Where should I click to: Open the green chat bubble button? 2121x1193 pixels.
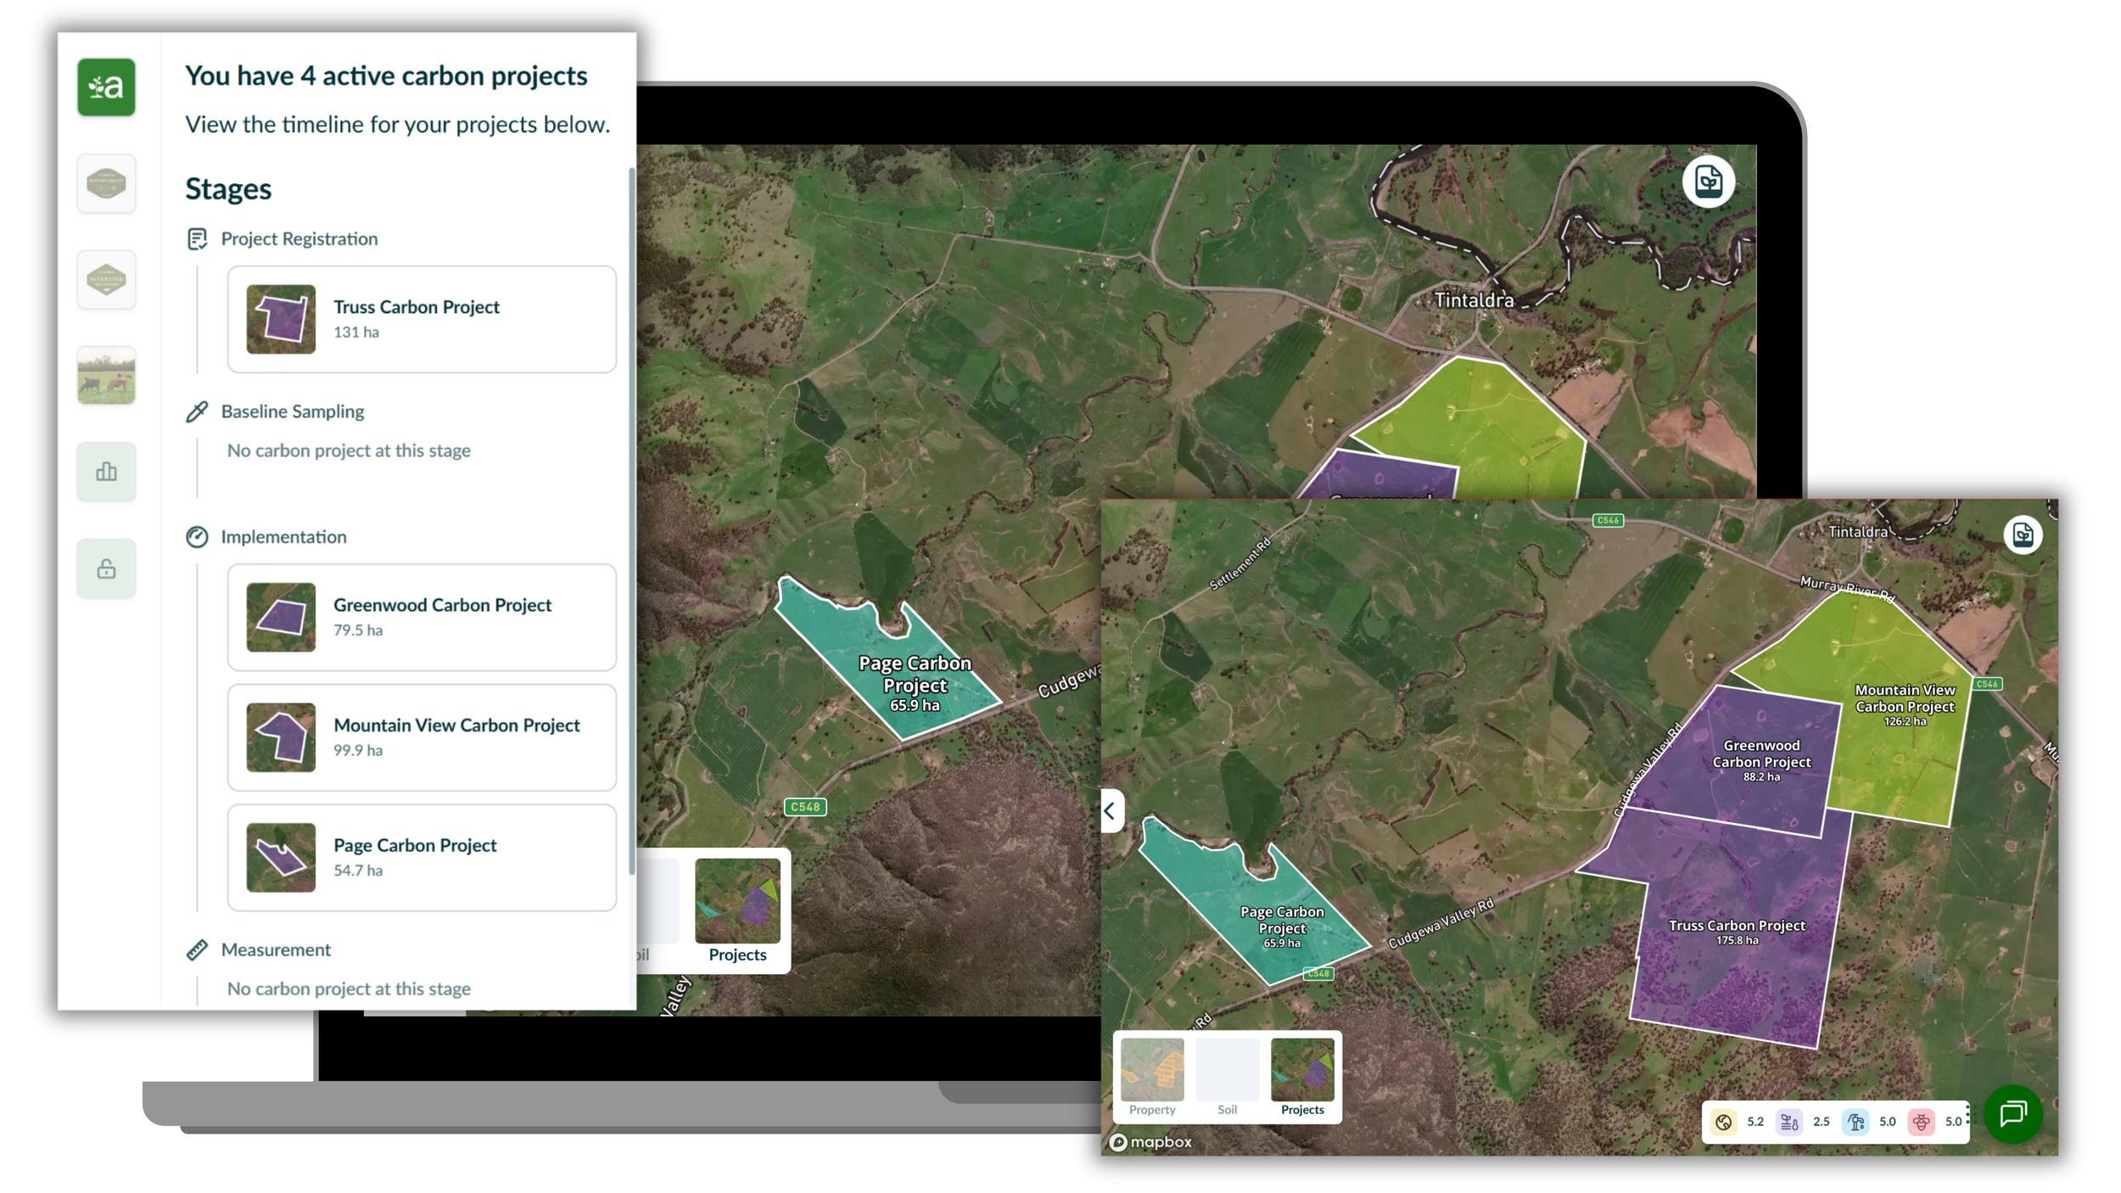[2012, 1113]
